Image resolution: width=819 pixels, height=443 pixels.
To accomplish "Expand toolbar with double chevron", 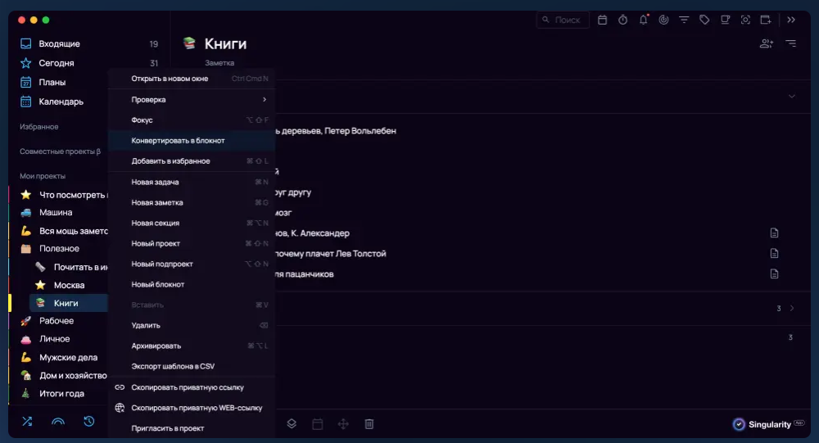I will pyautogui.click(x=791, y=20).
